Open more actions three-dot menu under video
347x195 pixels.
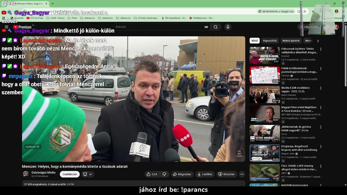[x=242, y=174]
